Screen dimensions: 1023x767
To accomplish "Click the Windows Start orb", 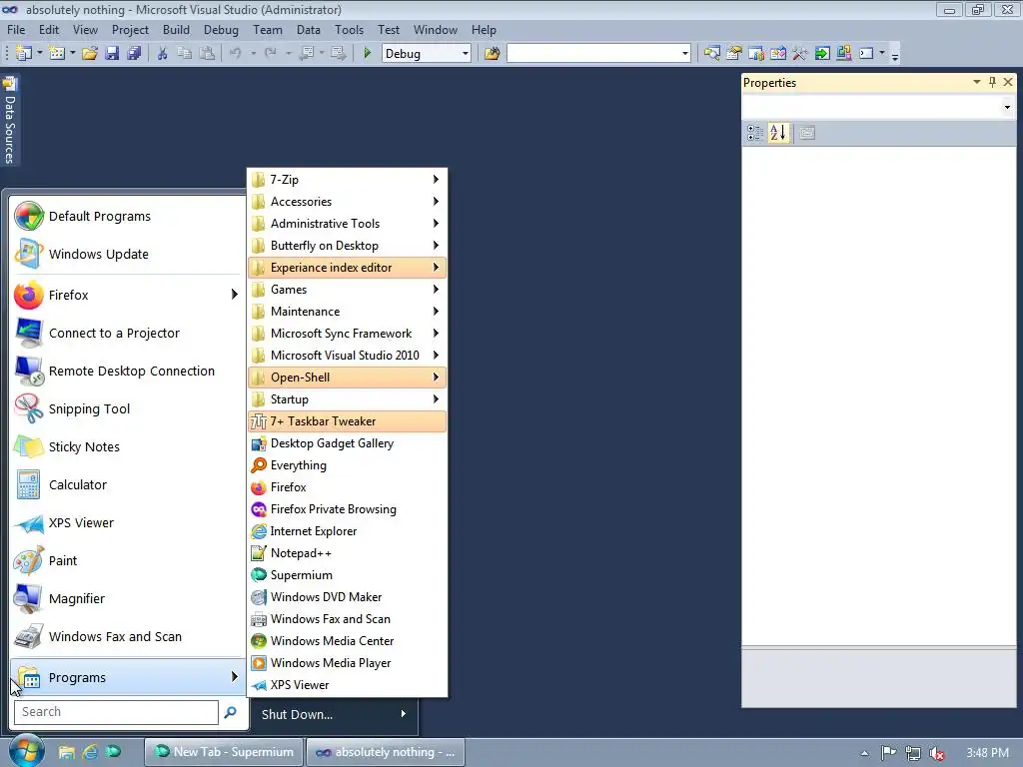I will coord(27,751).
